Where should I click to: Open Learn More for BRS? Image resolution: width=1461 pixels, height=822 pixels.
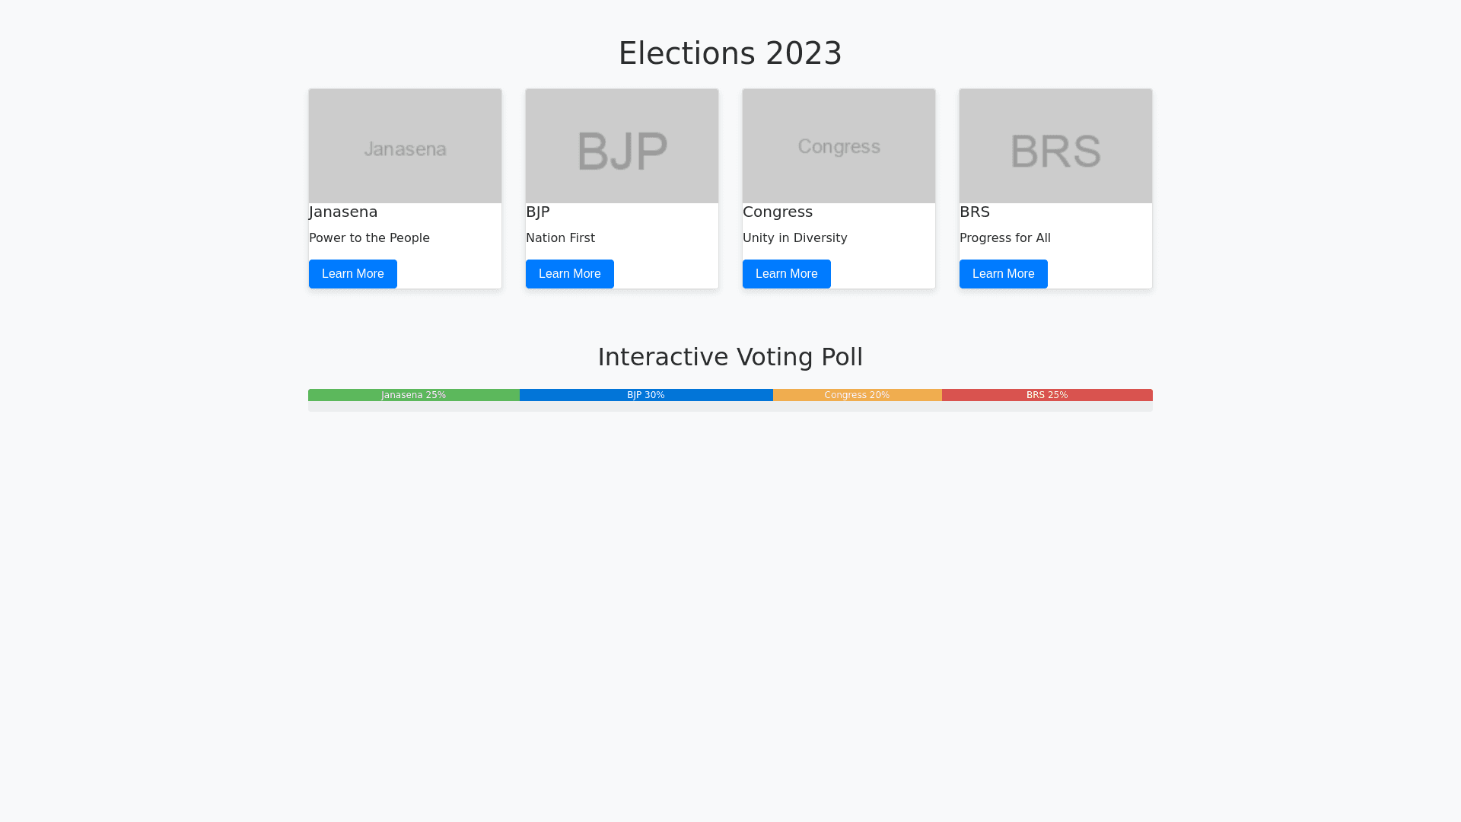pos(1003,274)
